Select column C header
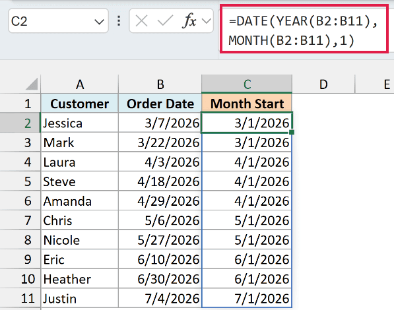 247,84
